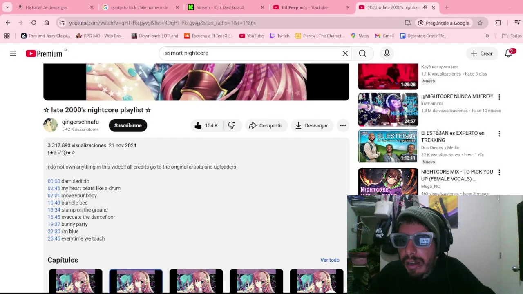Image resolution: width=523 pixels, height=294 pixels.
Task: Open options menu for El ESTEBAN video
Action: pos(499,134)
